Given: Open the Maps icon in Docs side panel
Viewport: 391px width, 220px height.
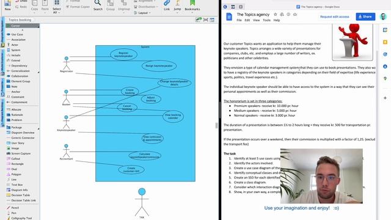Looking at the screenshot, I should pos(385,79).
